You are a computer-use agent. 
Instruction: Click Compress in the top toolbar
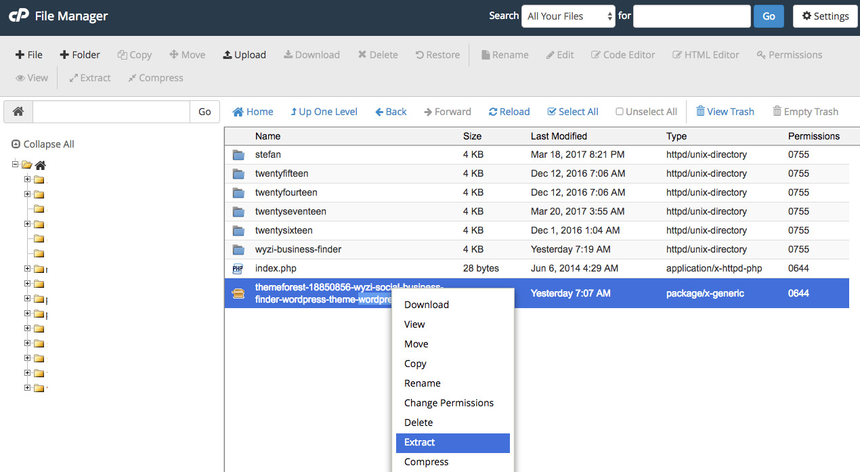155,78
